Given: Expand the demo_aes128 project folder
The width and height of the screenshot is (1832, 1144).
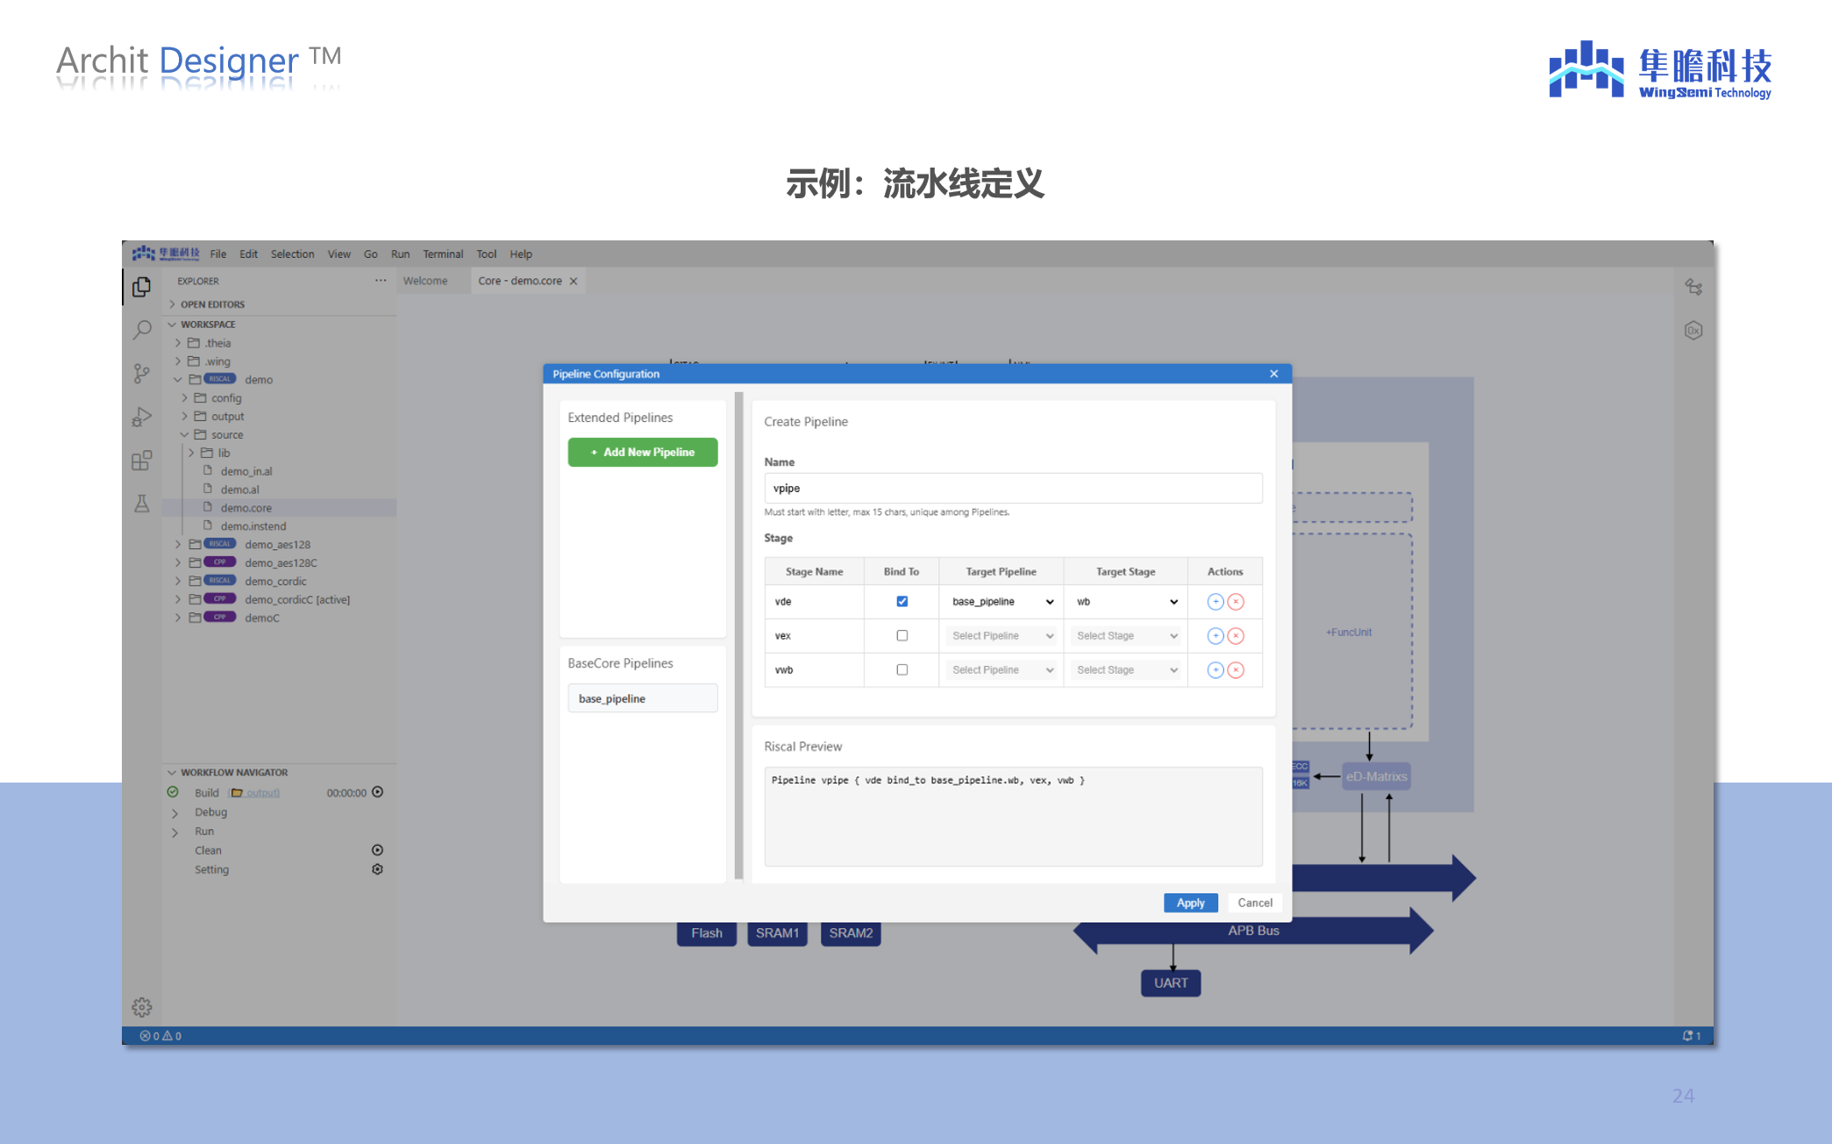Looking at the screenshot, I should tap(178, 545).
